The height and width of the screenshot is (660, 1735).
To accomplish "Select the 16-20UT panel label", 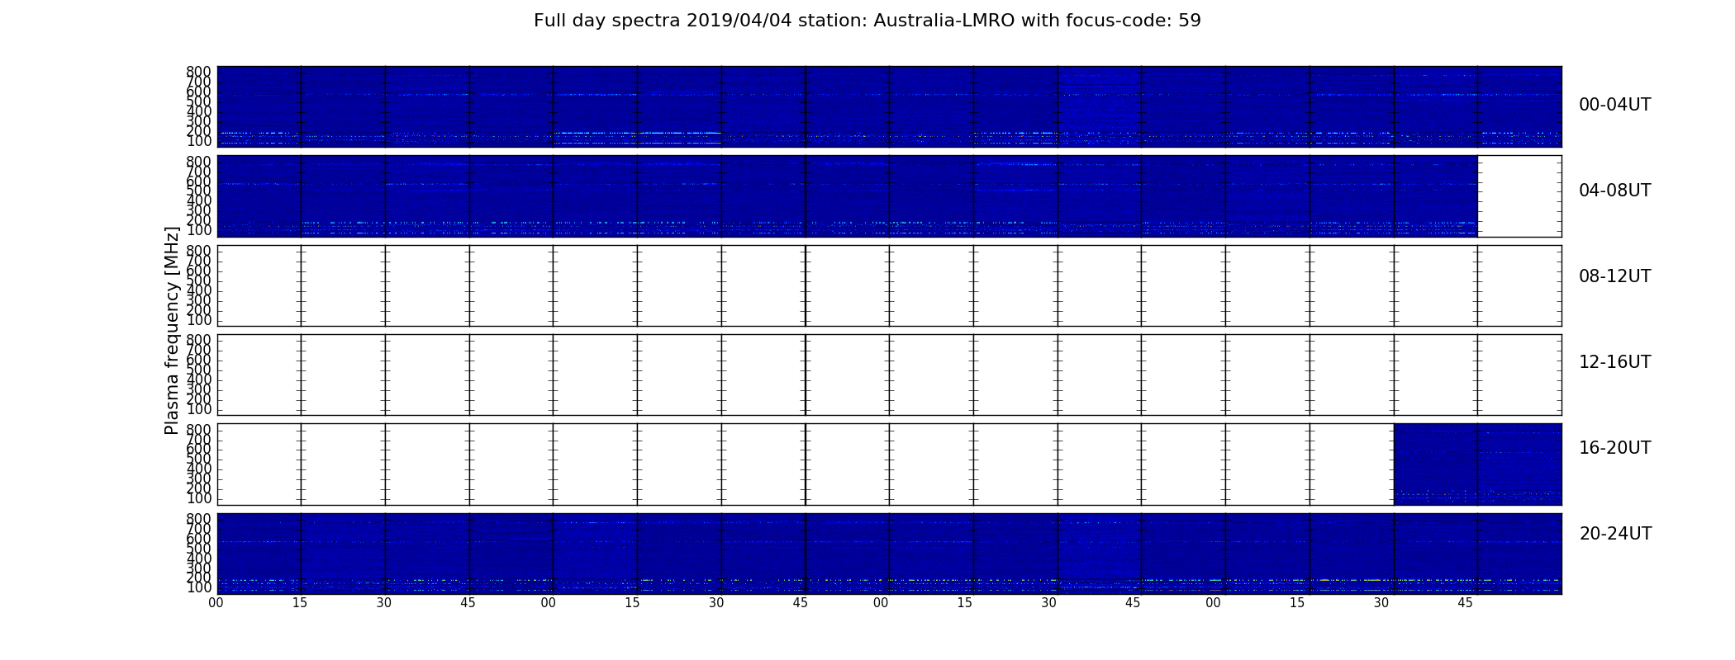I will pos(1614,448).
